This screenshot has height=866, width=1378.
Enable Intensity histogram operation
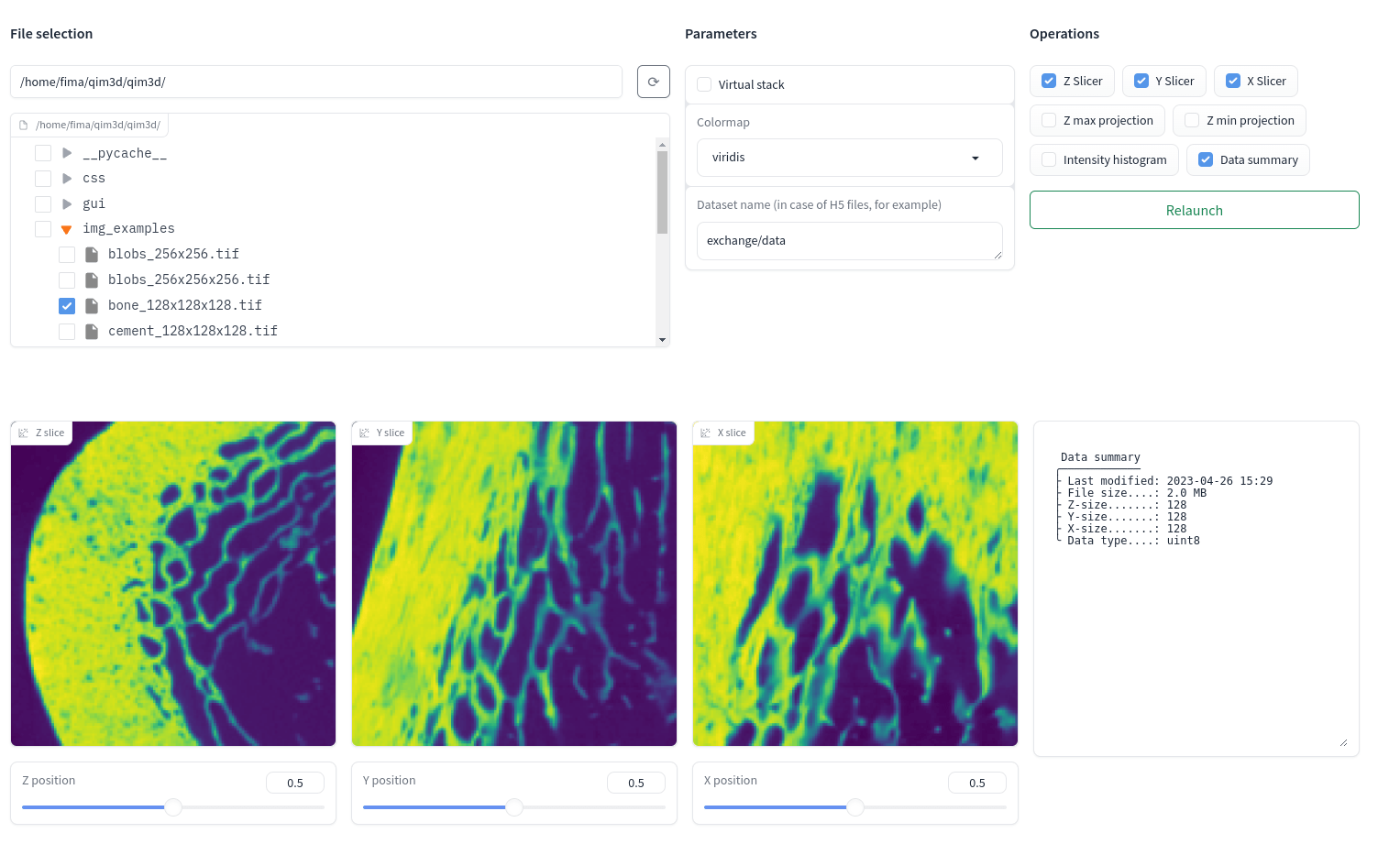tap(1049, 159)
